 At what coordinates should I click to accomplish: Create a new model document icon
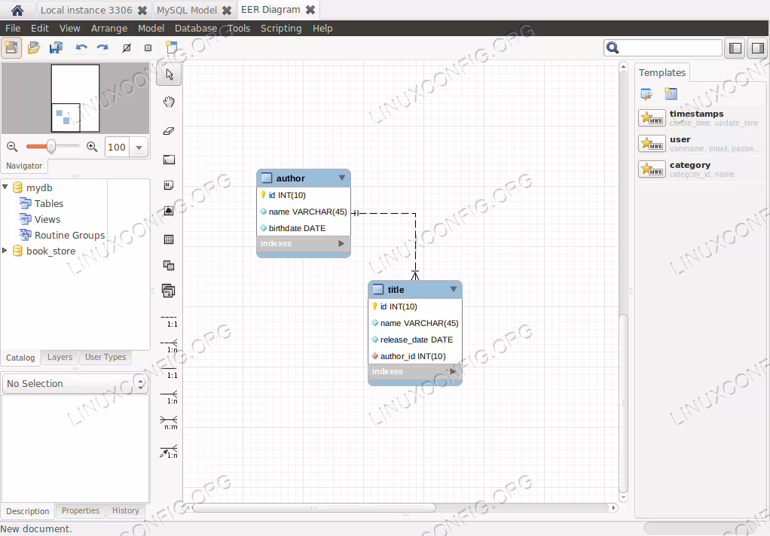(11, 47)
